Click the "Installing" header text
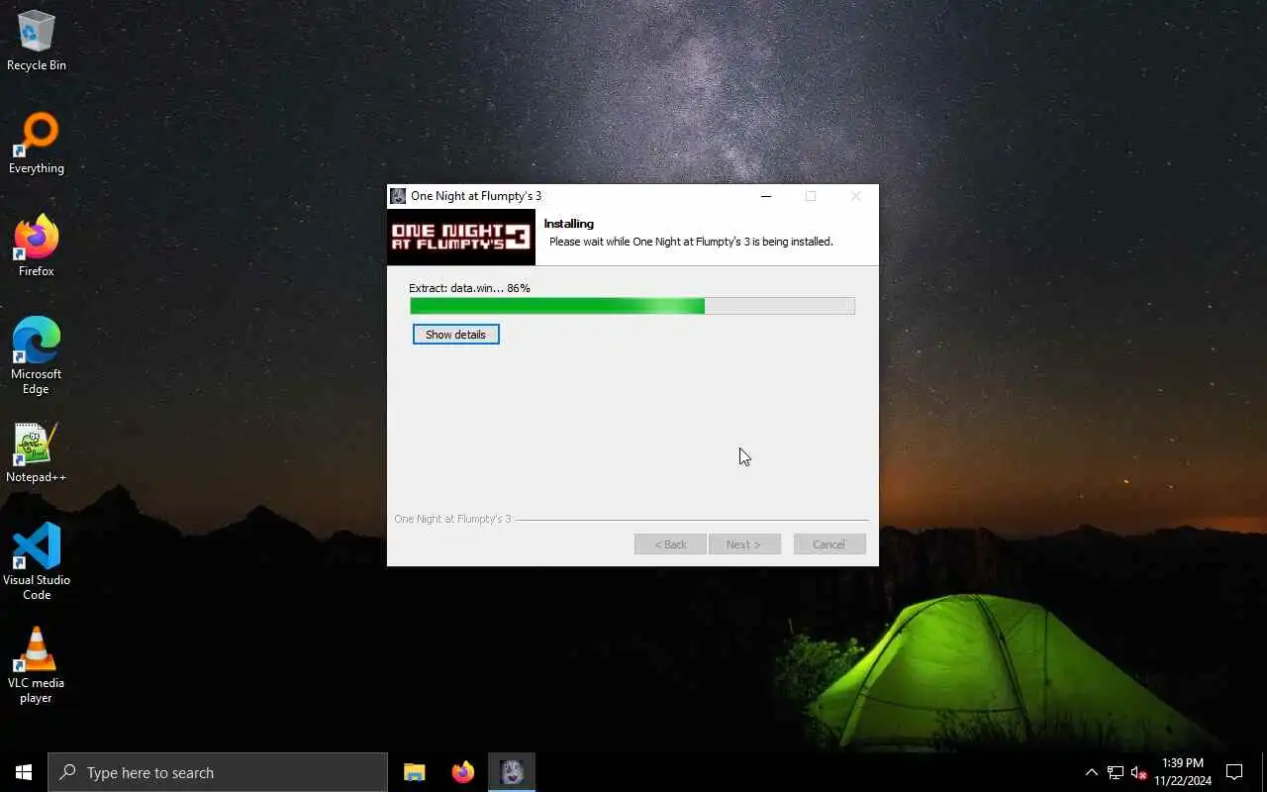The width and height of the screenshot is (1267, 792). coord(569,224)
